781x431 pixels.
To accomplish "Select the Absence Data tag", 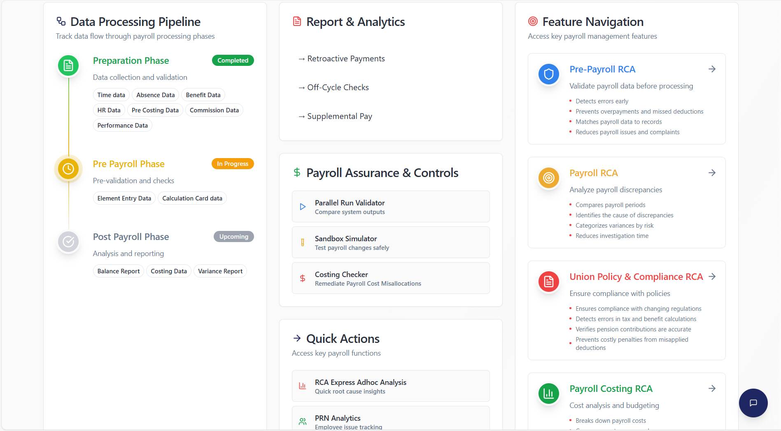I will [x=155, y=95].
